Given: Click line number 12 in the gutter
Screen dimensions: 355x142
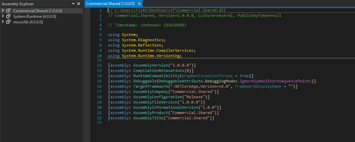Looking at the screenshot, I should tap(100, 65).
